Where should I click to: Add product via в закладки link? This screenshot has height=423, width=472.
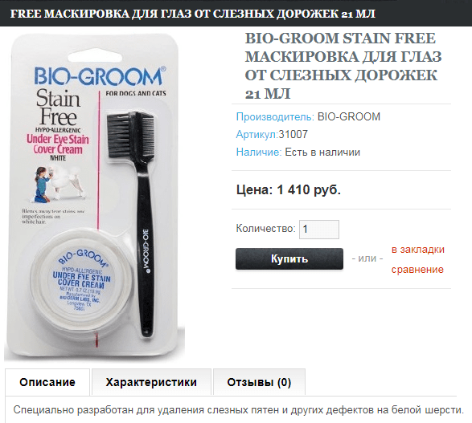[x=418, y=250]
